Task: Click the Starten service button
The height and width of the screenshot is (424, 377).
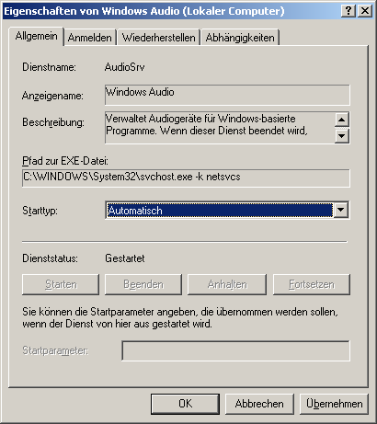Action: (x=61, y=284)
